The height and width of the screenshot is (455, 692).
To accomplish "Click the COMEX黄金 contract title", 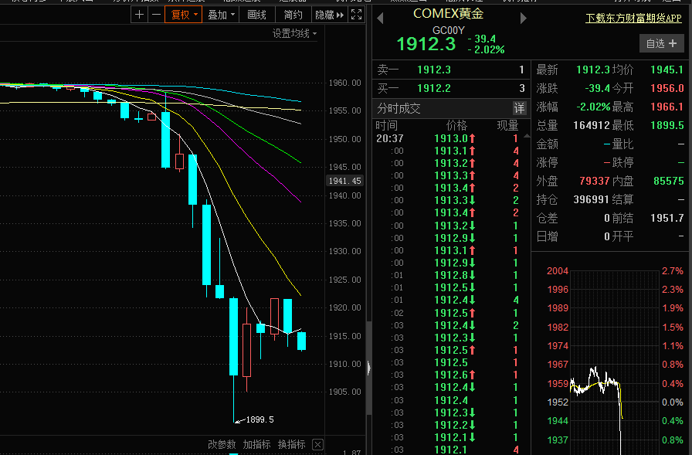I will click(449, 14).
